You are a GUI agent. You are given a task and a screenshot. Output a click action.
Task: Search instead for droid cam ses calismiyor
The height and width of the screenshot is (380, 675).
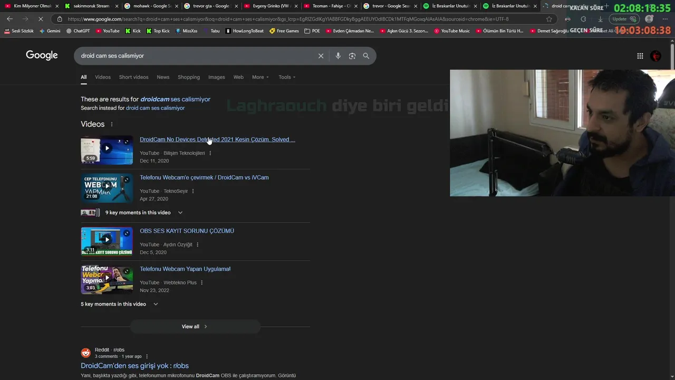155,108
